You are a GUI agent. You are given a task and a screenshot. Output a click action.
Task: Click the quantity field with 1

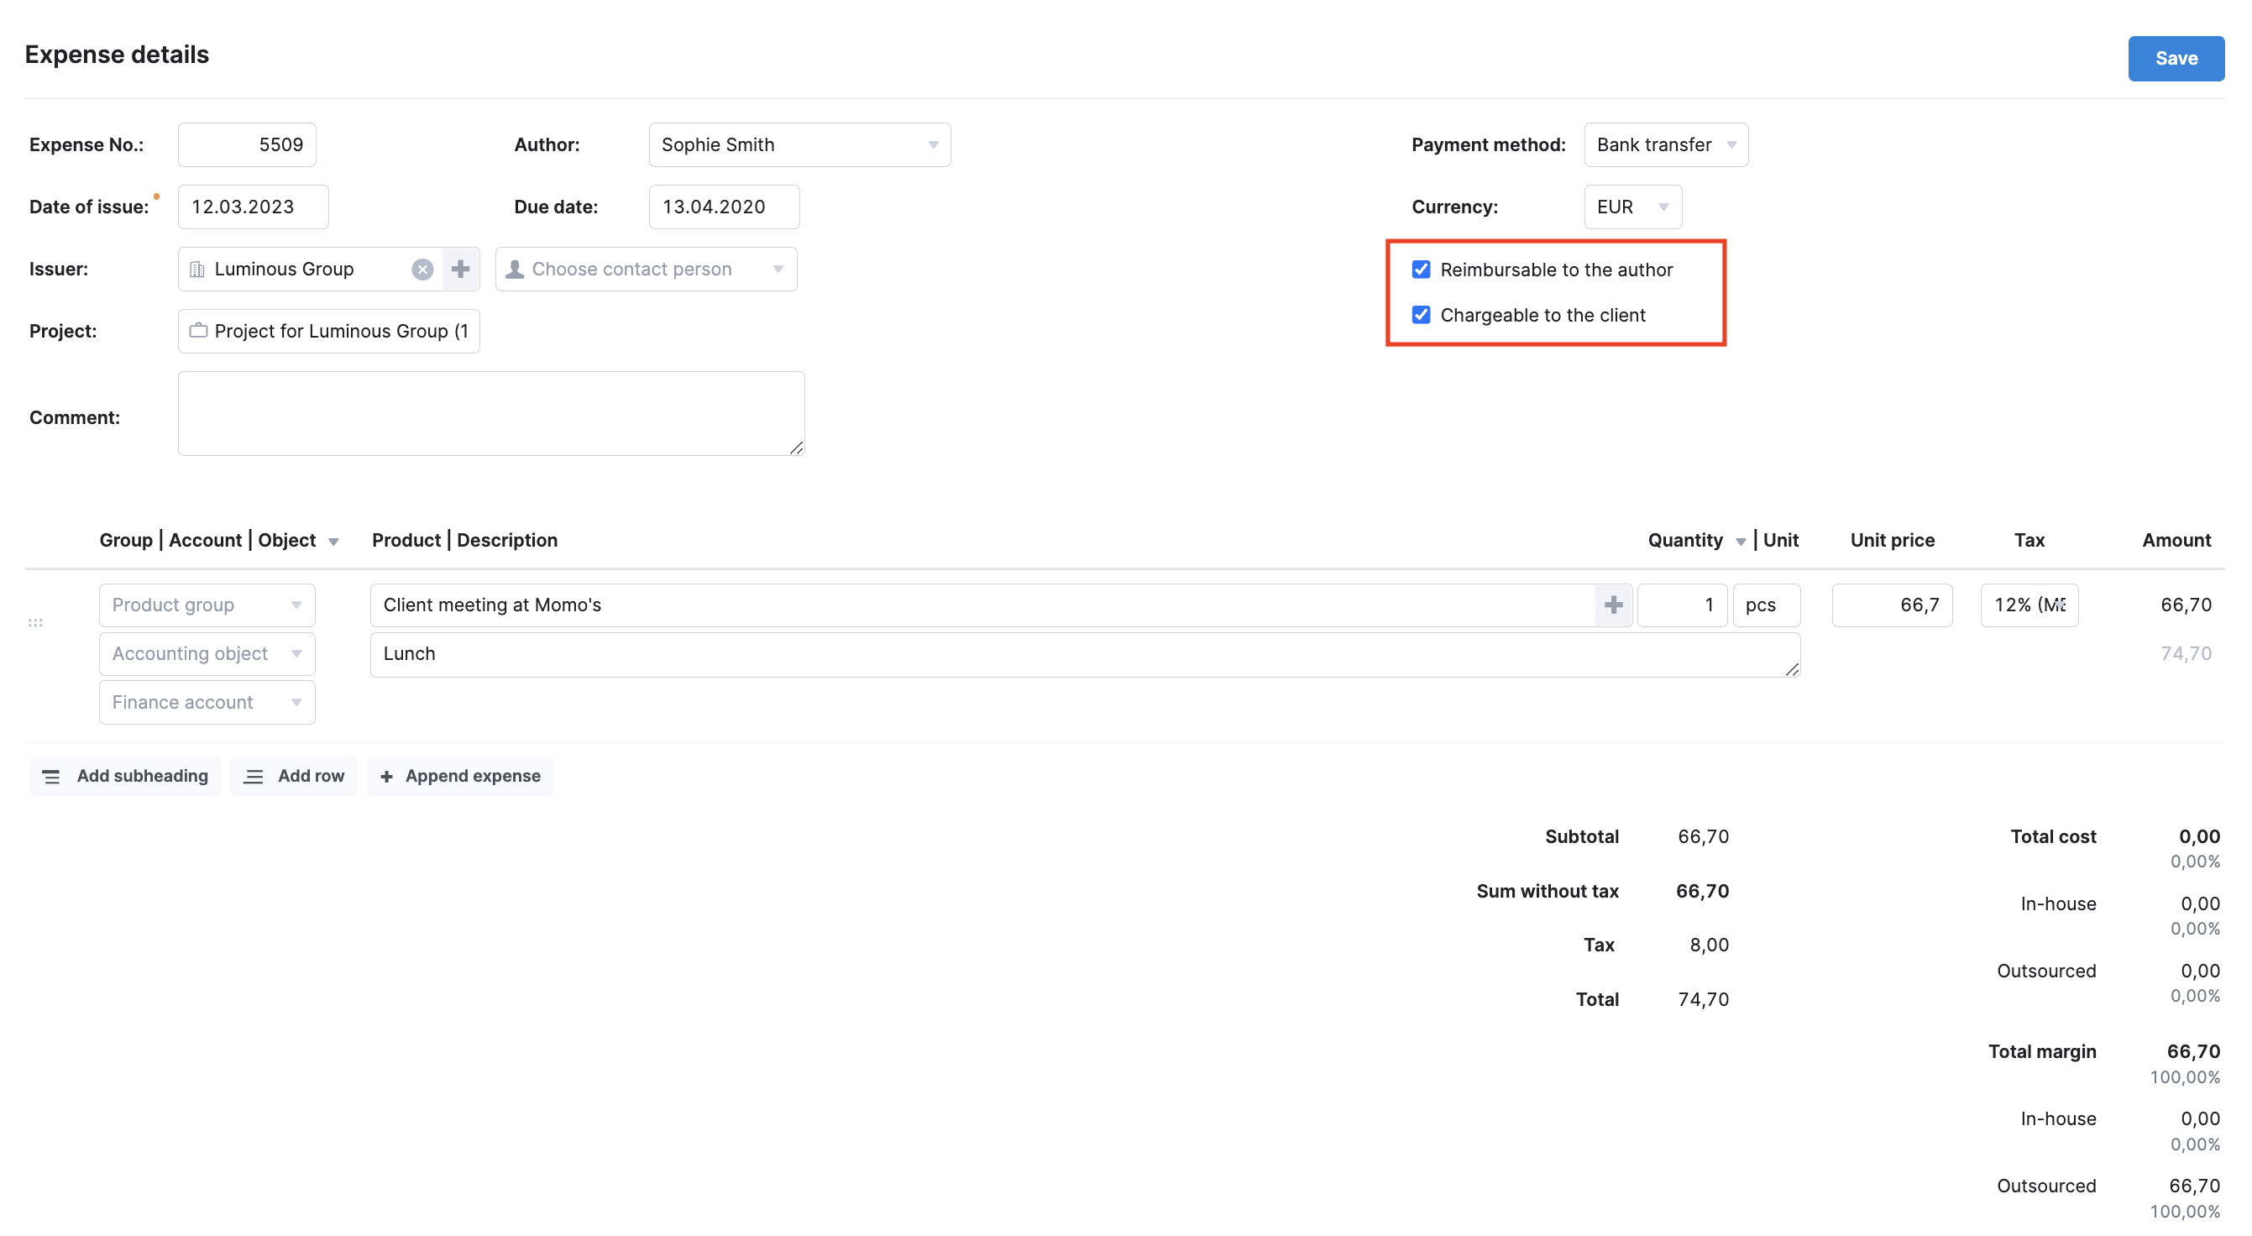[x=1682, y=605]
